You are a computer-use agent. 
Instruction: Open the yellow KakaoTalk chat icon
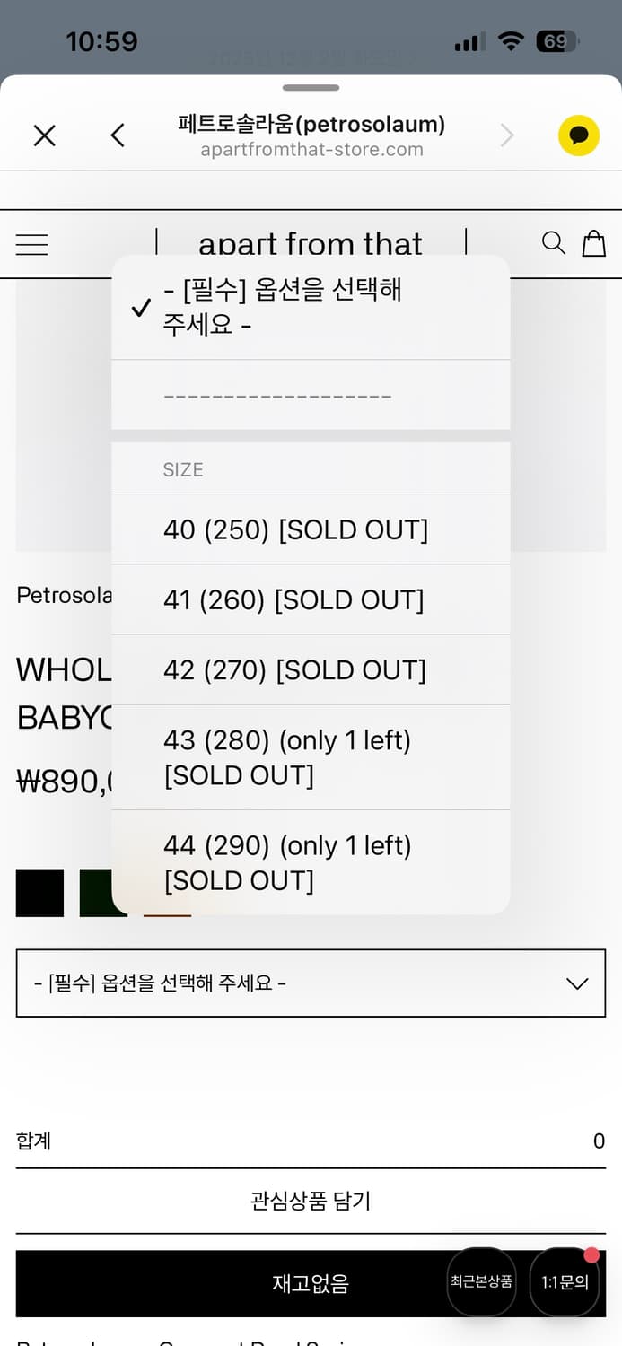click(579, 135)
